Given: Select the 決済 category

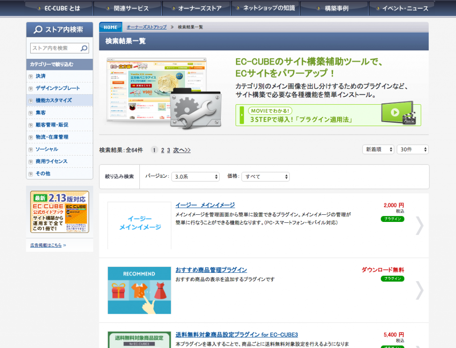Looking at the screenshot, I should (41, 76).
